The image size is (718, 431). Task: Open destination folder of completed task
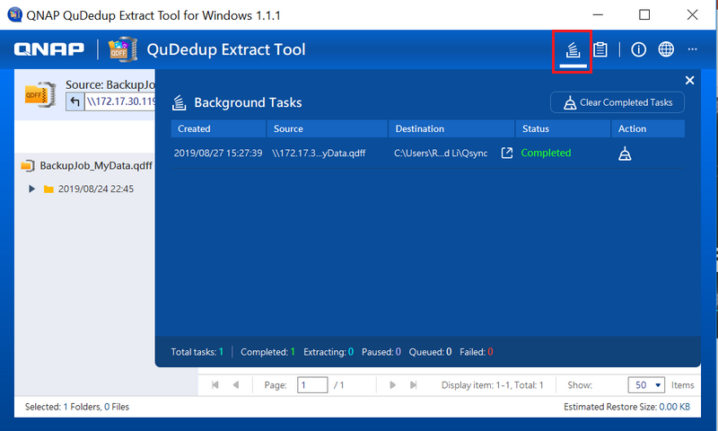[x=507, y=153]
